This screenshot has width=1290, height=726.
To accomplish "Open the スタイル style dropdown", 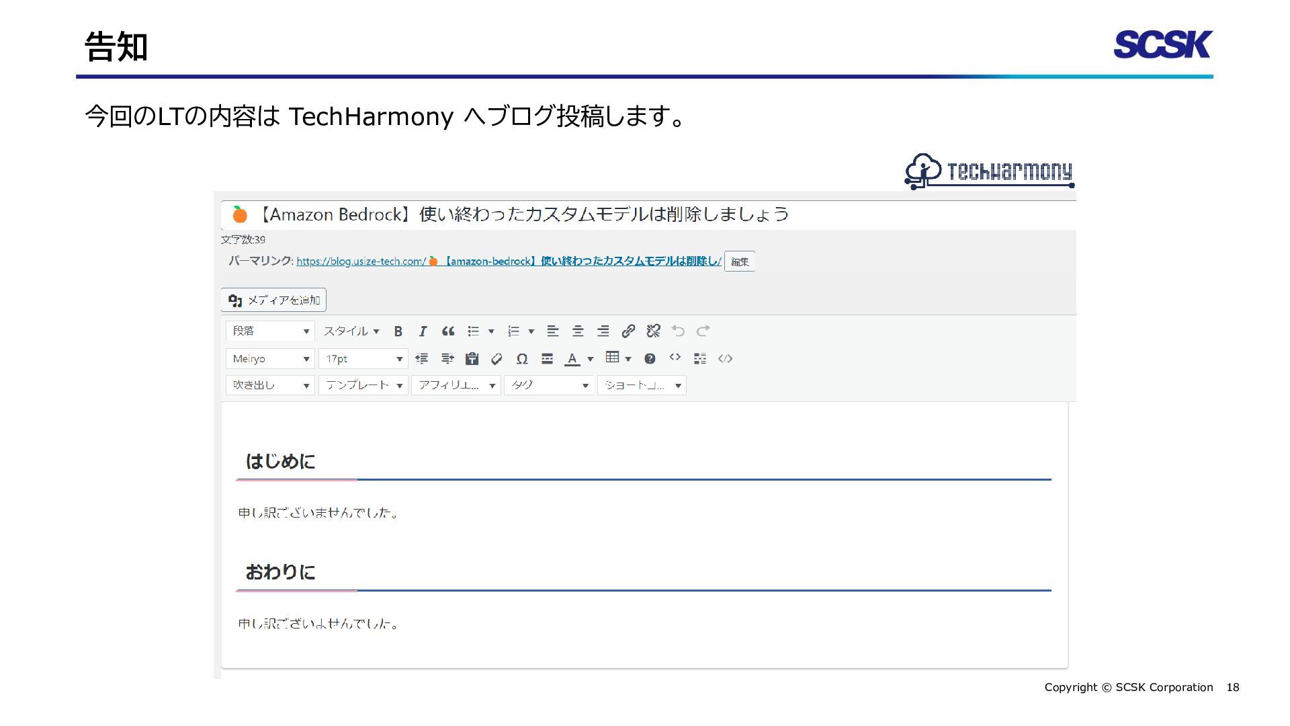I will 351,331.
